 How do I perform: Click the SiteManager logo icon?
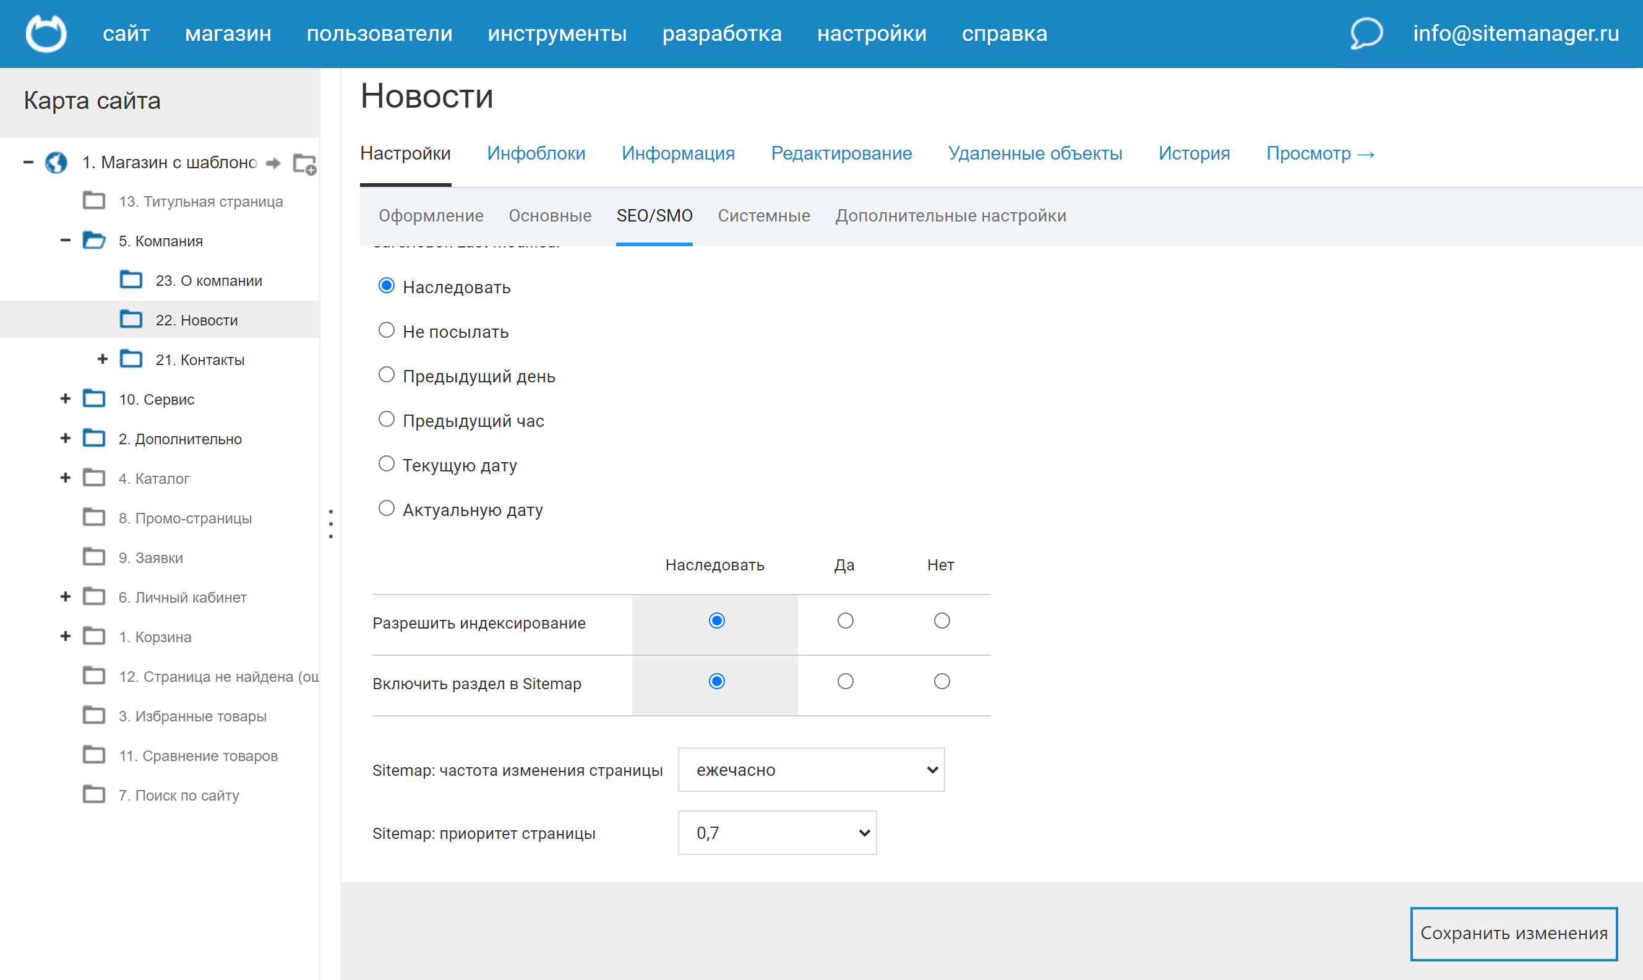[x=45, y=33]
